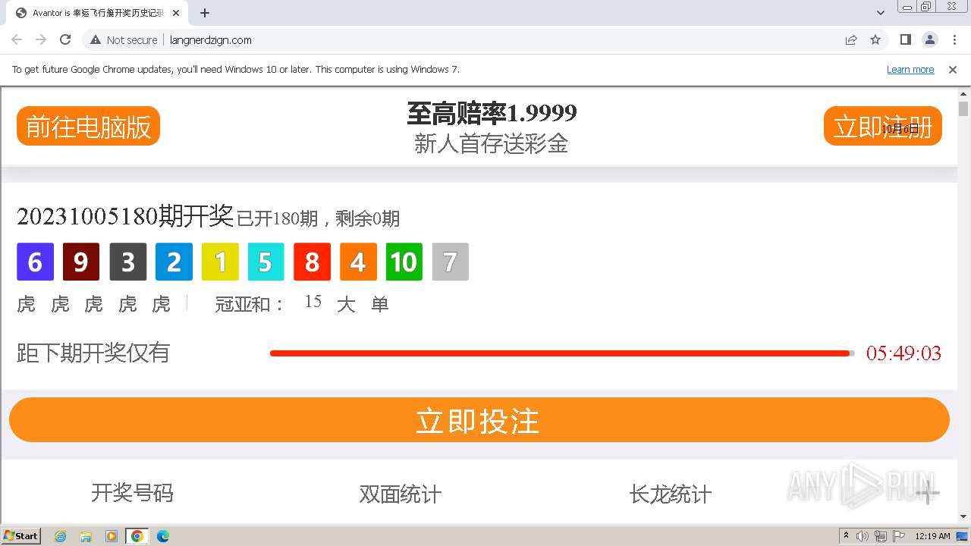The width and height of the screenshot is (971, 546).
Task: Click the gray number 3 ball
Action: click(127, 262)
